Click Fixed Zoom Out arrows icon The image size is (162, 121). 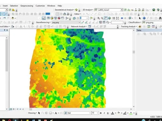point(117,18)
